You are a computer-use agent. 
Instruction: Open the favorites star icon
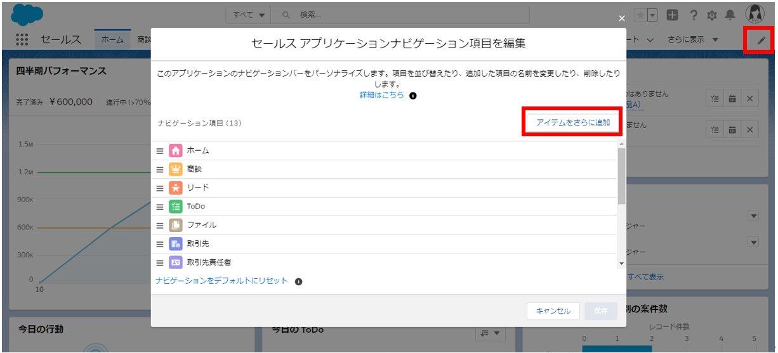(640, 14)
